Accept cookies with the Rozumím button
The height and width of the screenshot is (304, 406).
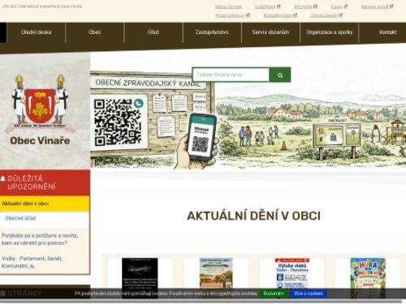[x=274, y=293]
